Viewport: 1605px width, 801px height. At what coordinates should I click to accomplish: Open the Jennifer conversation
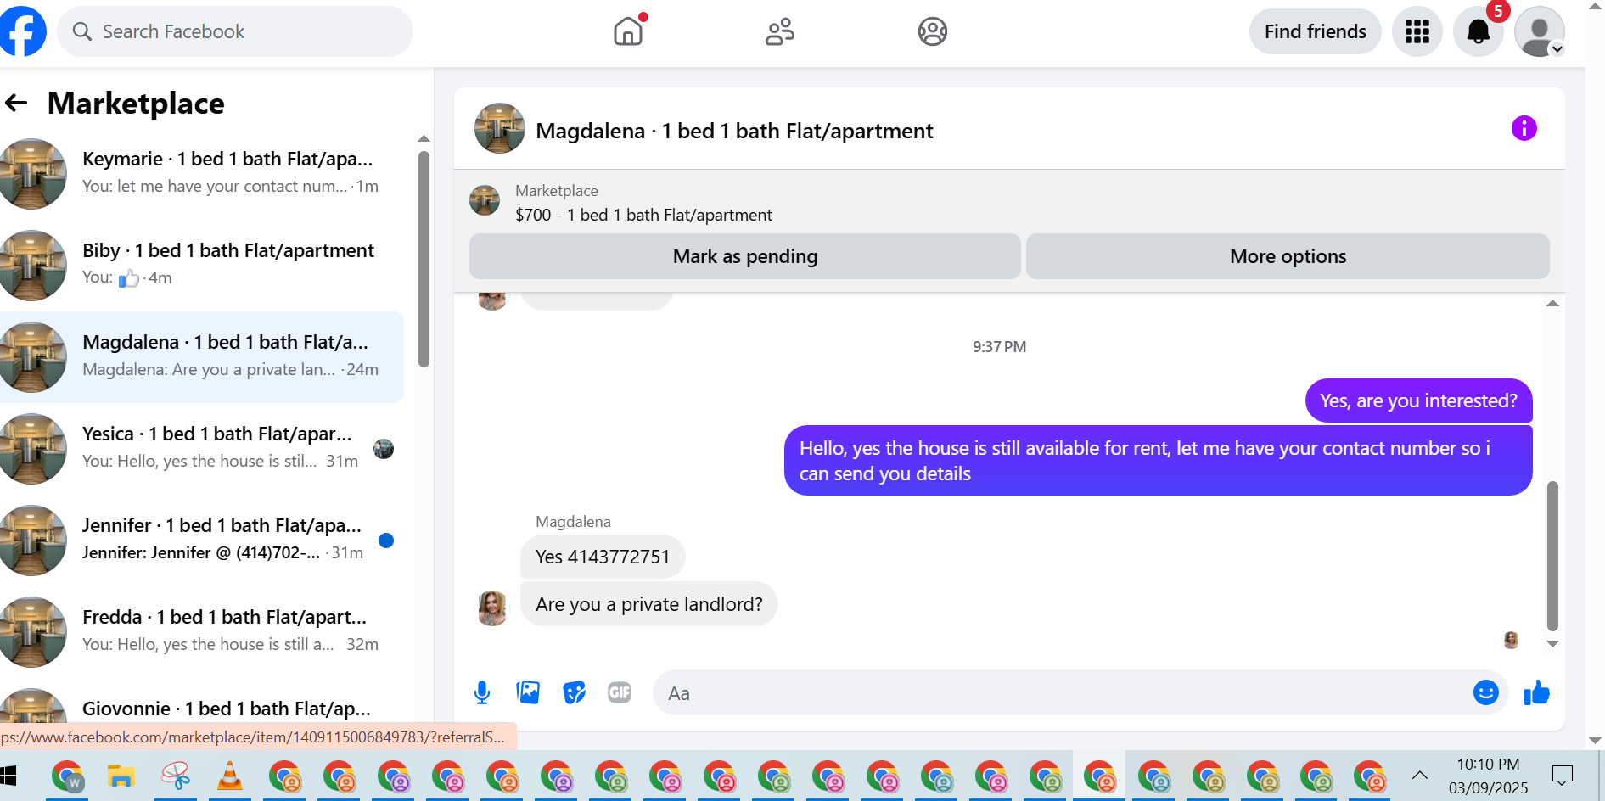[x=202, y=540]
